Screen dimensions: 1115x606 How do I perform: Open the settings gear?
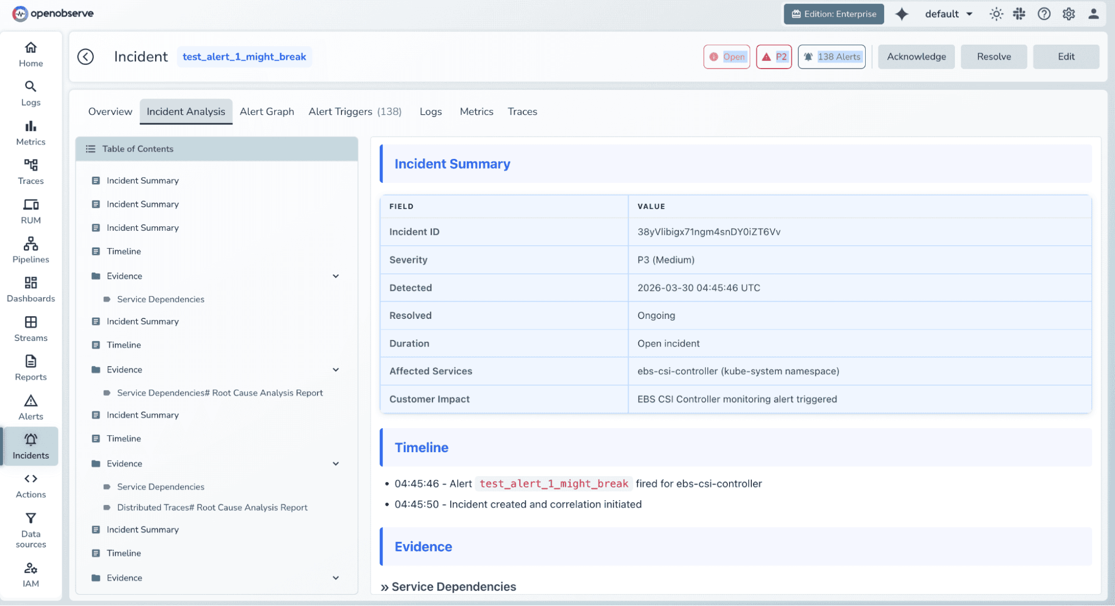(1068, 13)
